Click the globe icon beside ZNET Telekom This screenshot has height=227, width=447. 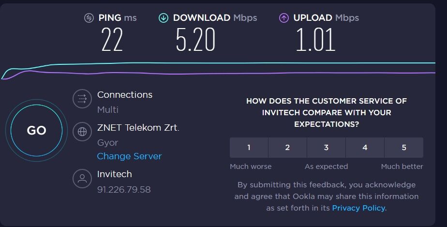(82, 132)
